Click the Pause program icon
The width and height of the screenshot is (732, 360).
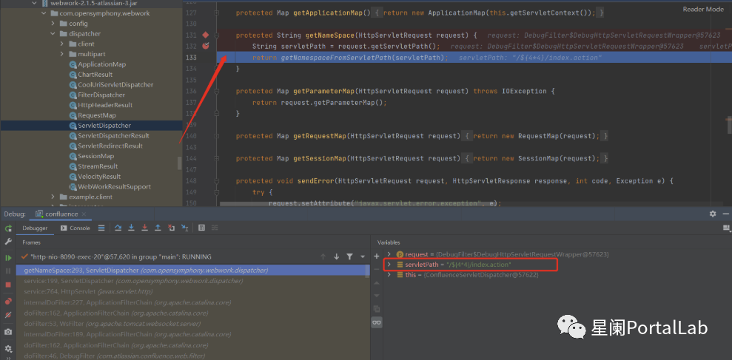(8, 271)
